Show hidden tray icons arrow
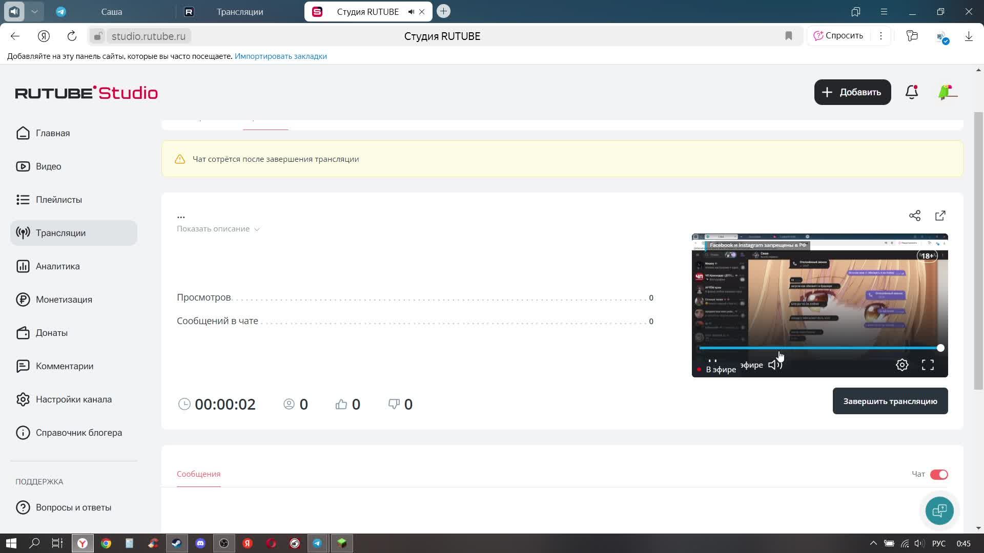 click(873, 543)
